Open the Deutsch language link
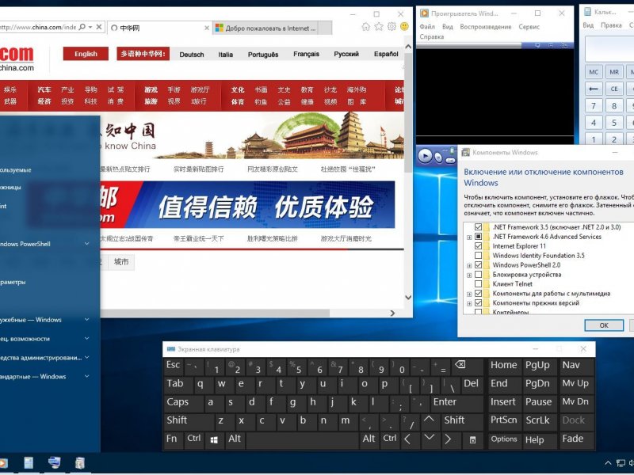Viewport: 634px width, 475px height. [x=192, y=55]
